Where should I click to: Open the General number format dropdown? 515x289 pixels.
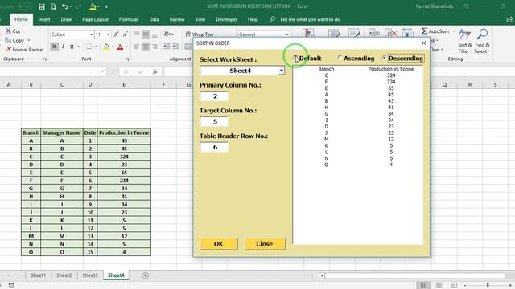(287, 35)
